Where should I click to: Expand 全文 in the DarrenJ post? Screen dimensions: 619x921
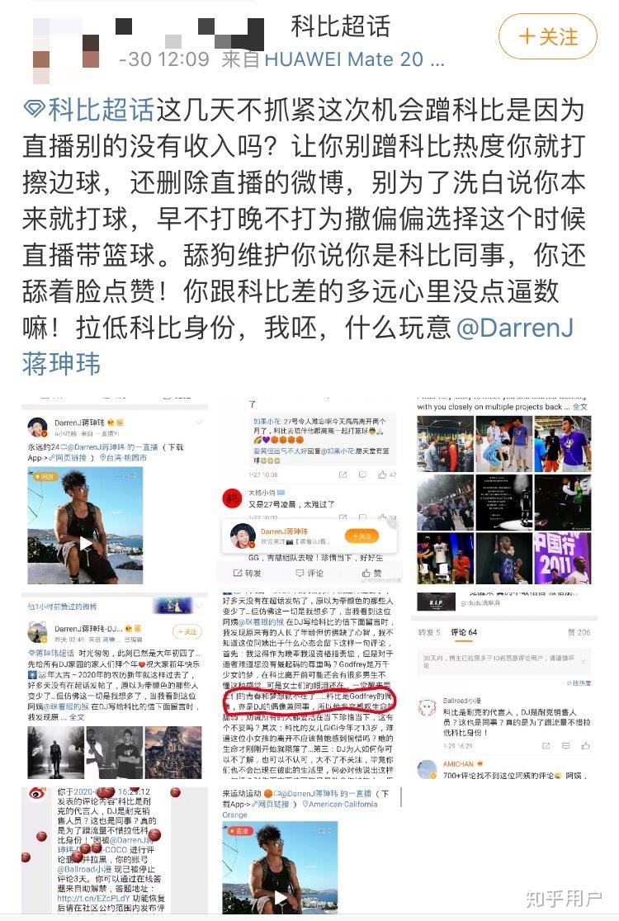coord(77,717)
